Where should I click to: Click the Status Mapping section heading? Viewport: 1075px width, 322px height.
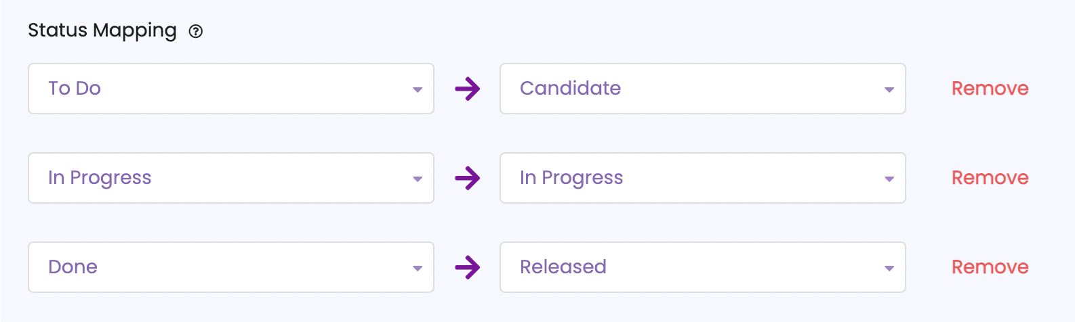click(102, 31)
